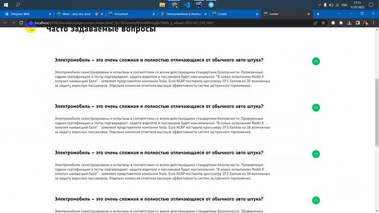This screenshot has width=379, height=213.
Task: Open the Windows notification center
Action: point(371,5)
